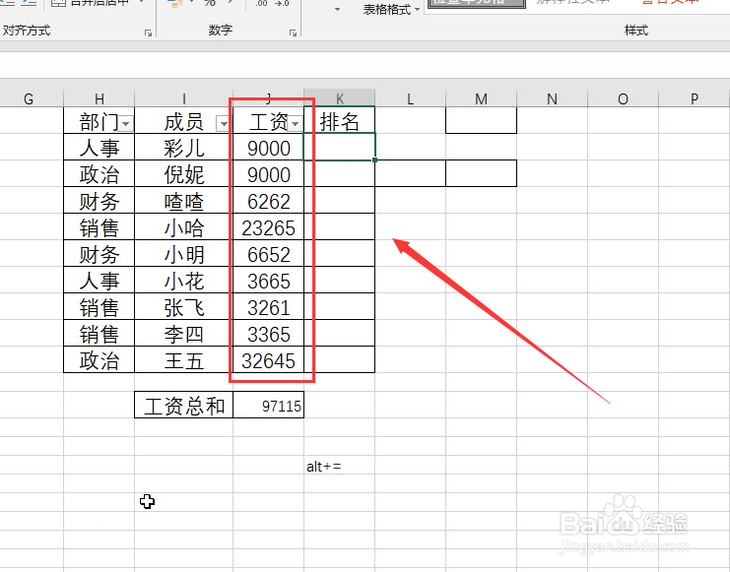Viewport: 730px width, 572px height.
Task: Click the cell containing 喳喳
Action: (184, 201)
